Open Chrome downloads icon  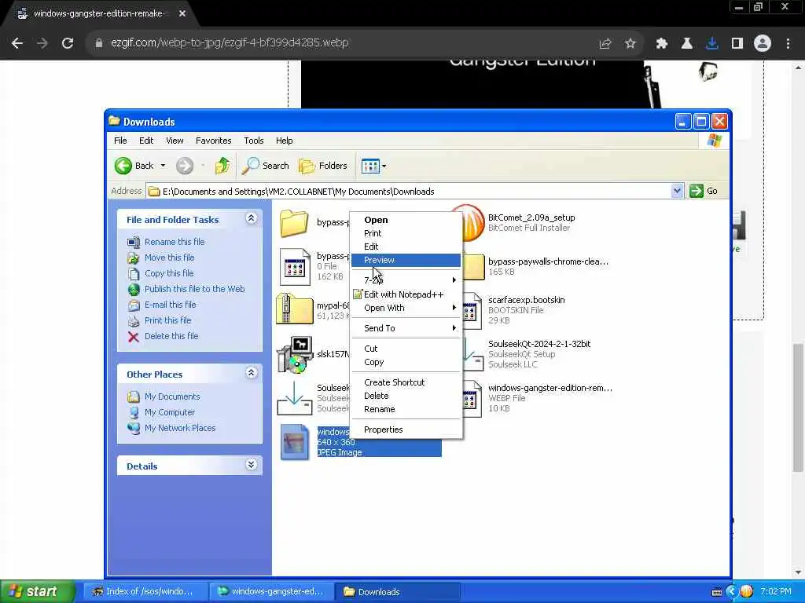[x=712, y=44]
